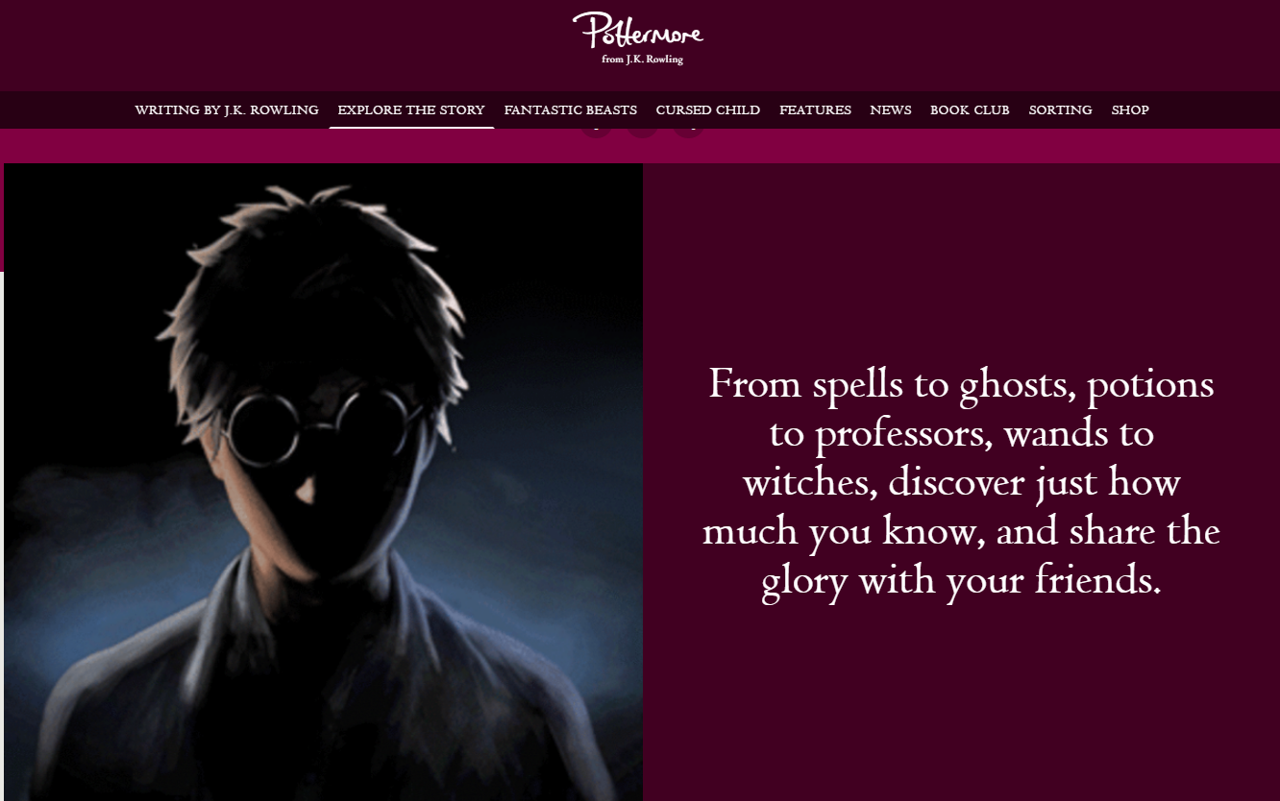Click the 'glory with your friends' text line
The image size is (1280, 801).
tap(961, 580)
